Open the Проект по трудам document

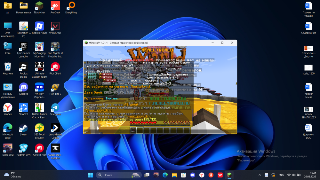pos(308,9)
